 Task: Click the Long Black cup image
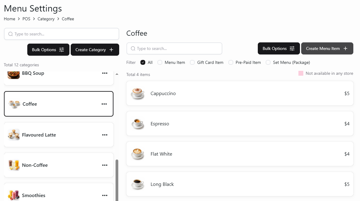pyautogui.click(x=137, y=184)
